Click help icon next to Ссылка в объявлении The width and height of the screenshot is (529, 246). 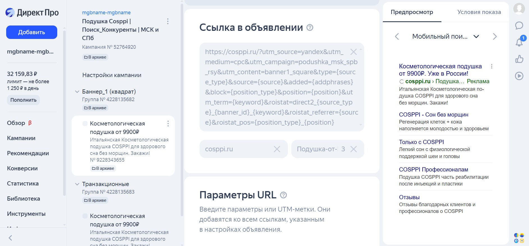pyautogui.click(x=310, y=27)
